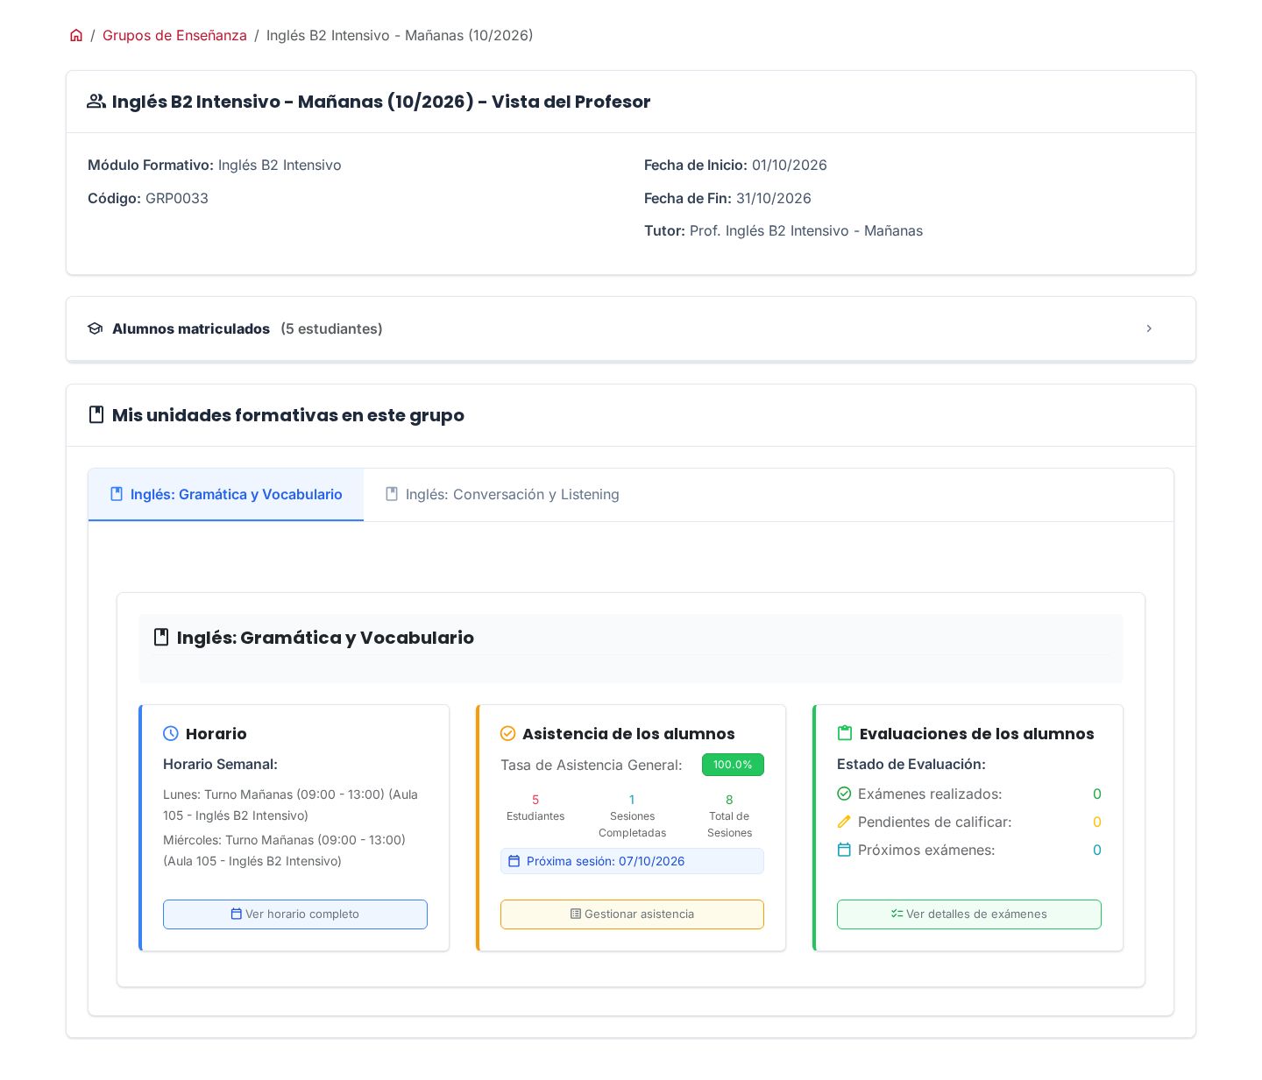1262x1080 pixels.
Task: Click calendar icon by Próximos exámenes
Action: click(844, 850)
